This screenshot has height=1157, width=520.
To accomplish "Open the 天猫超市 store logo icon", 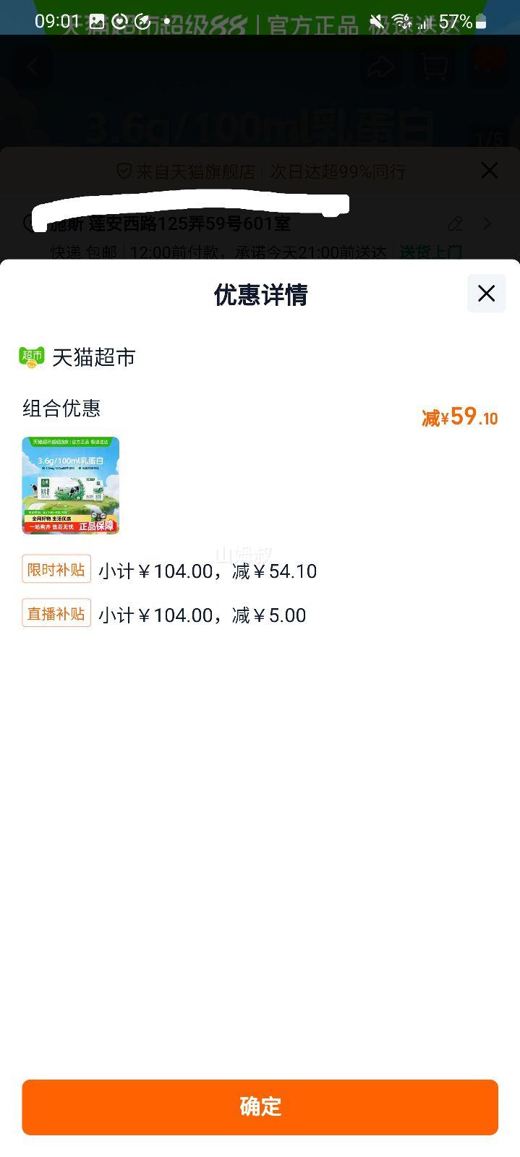I will [32, 357].
